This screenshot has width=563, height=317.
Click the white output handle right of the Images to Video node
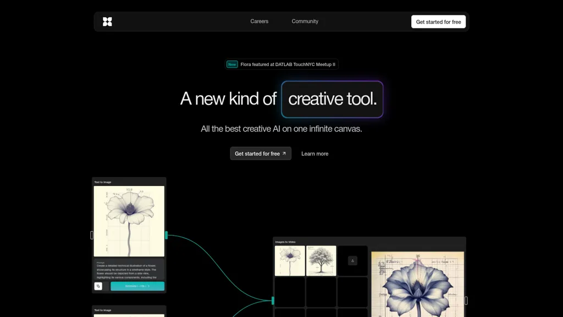point(466,300)
